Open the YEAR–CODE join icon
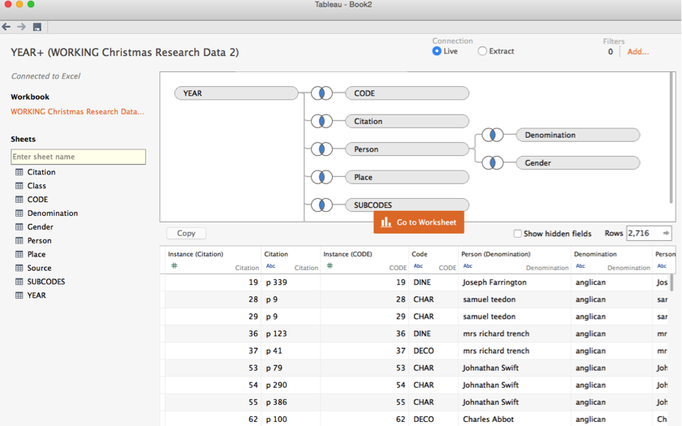682x426 pixels. (322, 93)
